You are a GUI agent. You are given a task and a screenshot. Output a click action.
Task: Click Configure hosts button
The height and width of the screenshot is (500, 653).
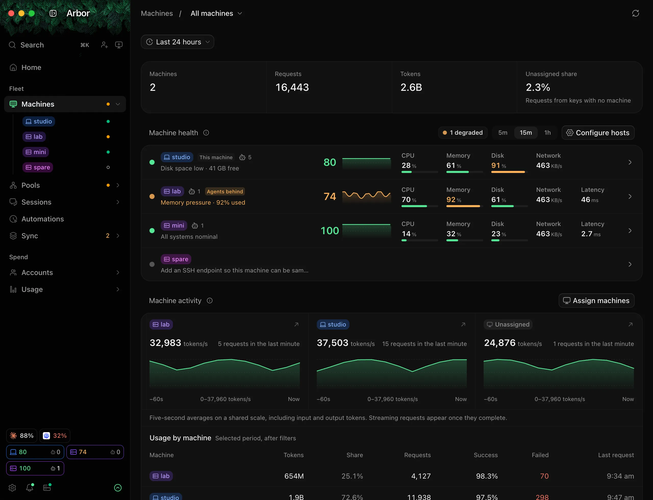point(598,133)
